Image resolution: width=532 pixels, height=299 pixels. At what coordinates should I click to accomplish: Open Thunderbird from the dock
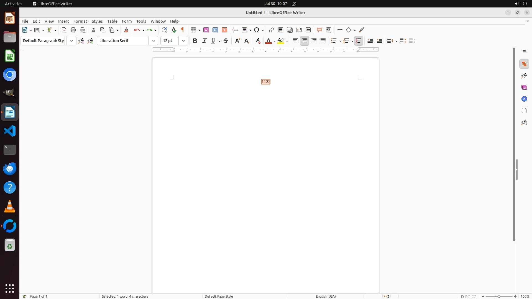click(x=10, y=169)
